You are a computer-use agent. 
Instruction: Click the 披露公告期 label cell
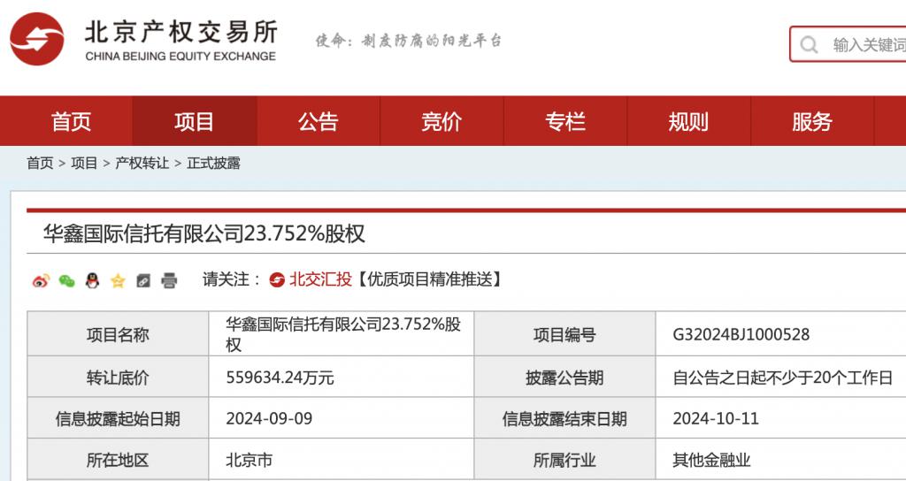564,377
